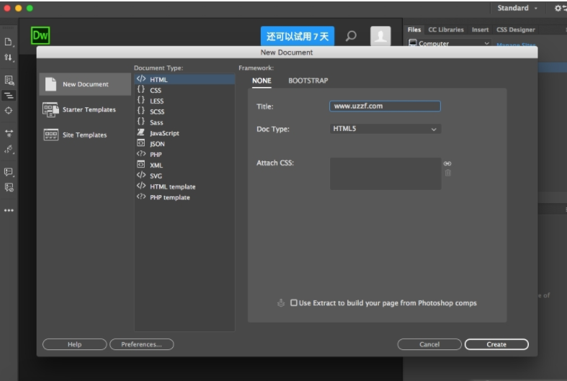Select JavaScript document type
567x381 pixels.
pos(184,133)
